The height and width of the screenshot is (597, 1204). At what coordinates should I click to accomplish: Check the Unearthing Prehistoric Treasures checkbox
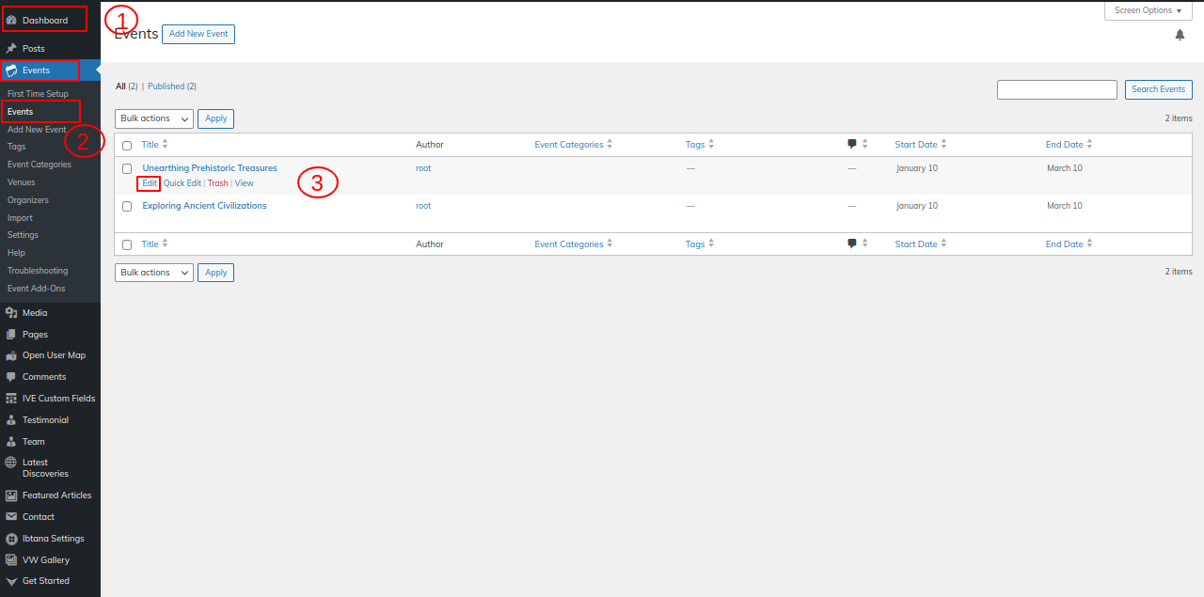click(127, 169)
